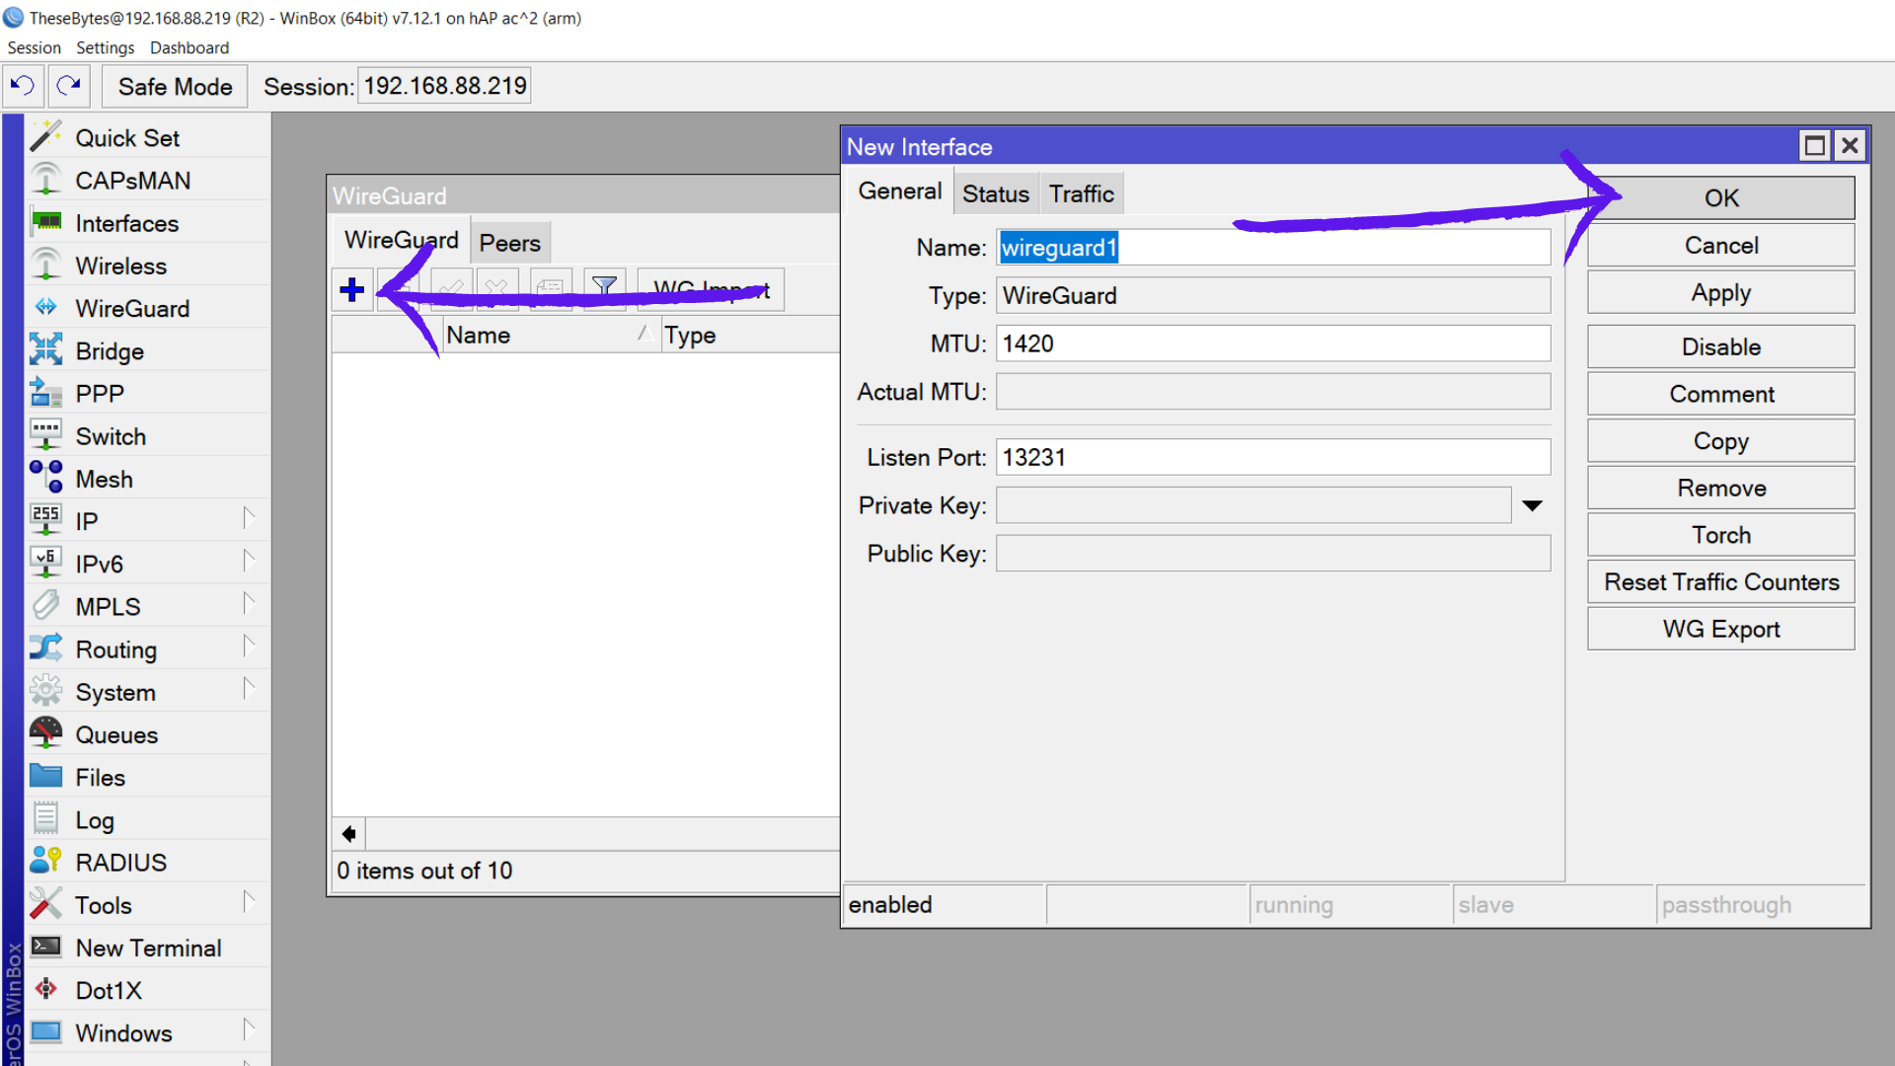Open the Log window

94,819
